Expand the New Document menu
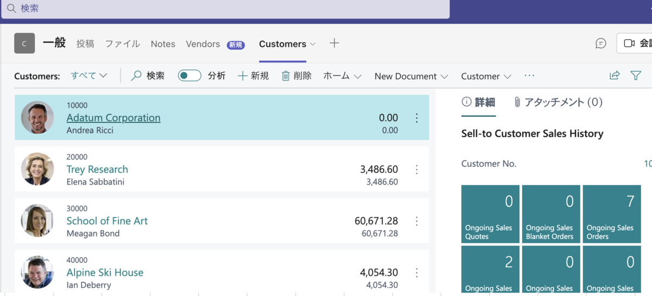The height and width of the screenshot is (296, 652). [x=411, y=76]
